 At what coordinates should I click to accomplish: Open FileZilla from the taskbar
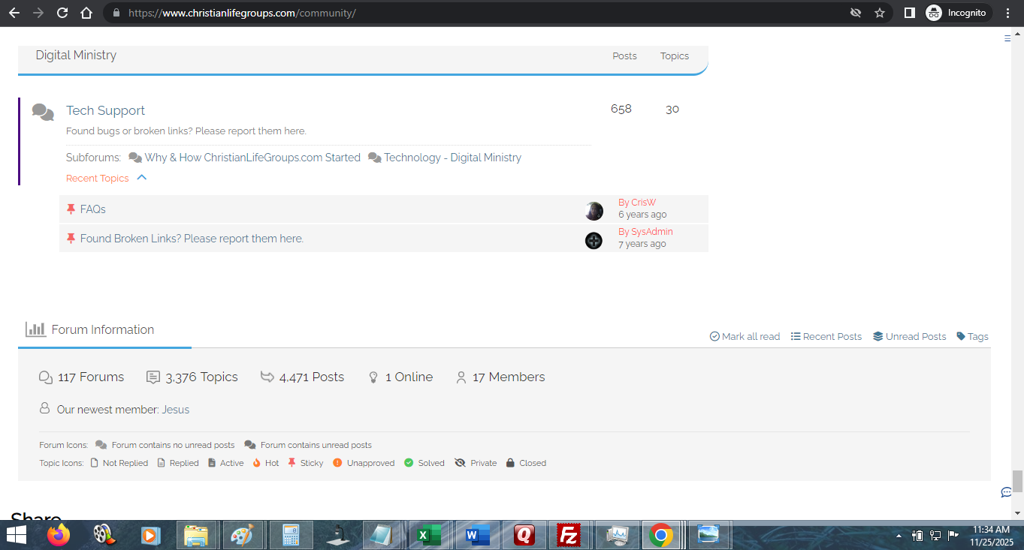pyautogui.click(x=569, y=535)
